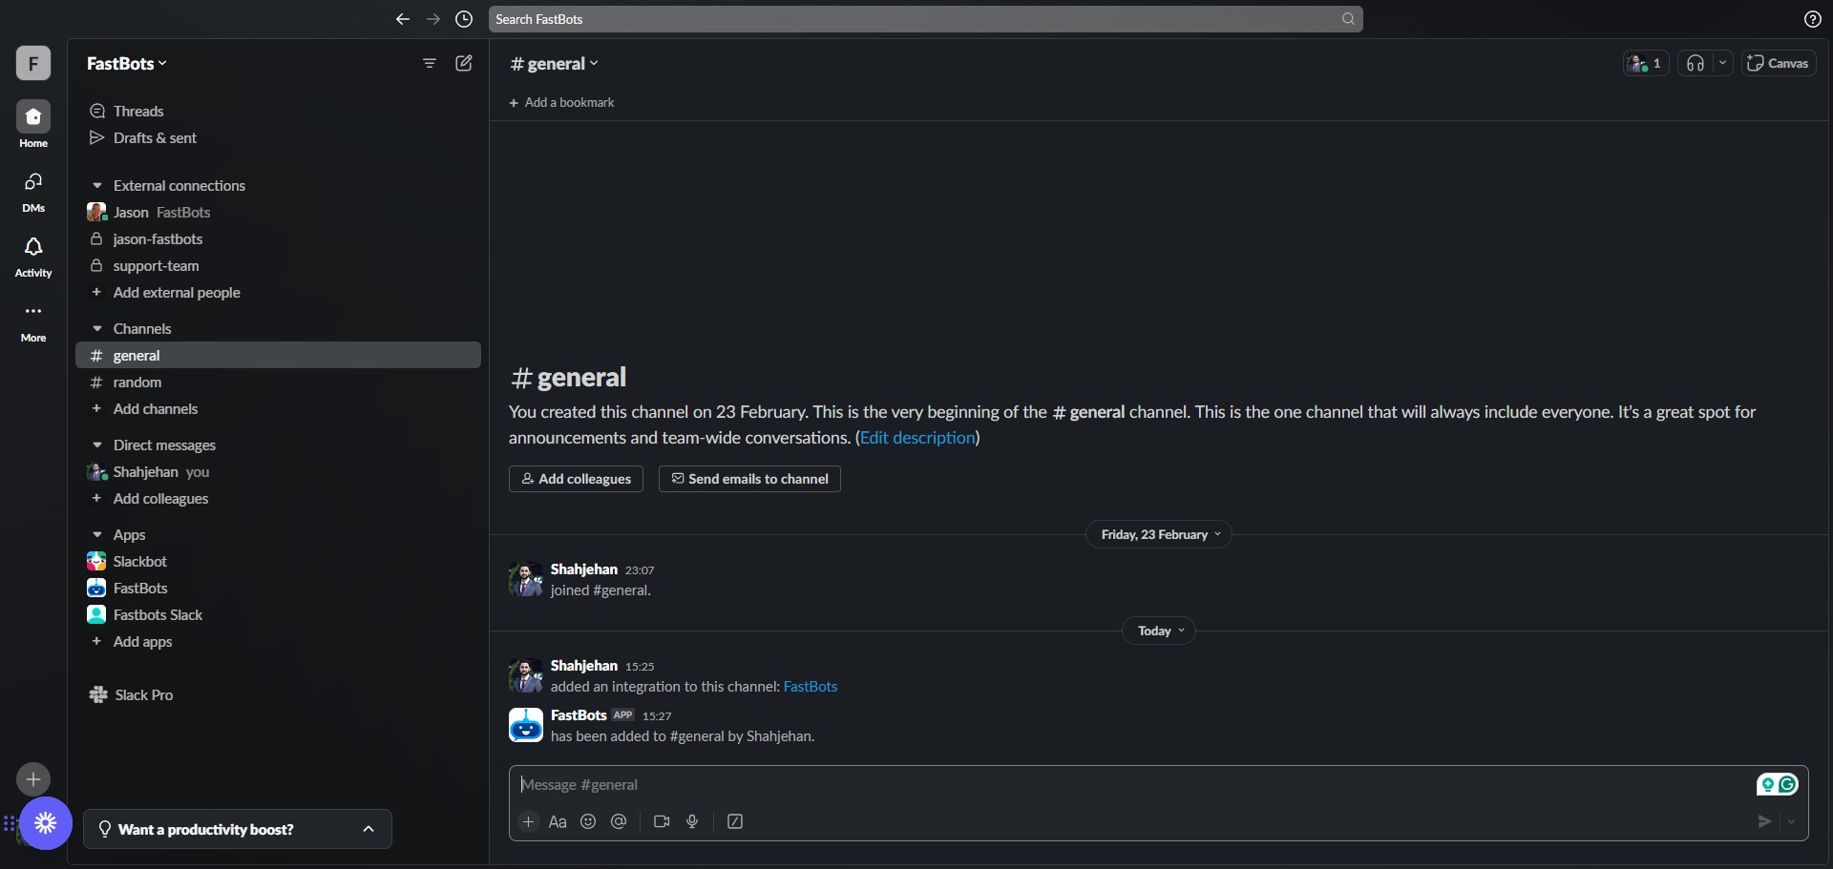Click the search magnifier icon
Screen dimensions: 1833x869
pos(1348,19)
